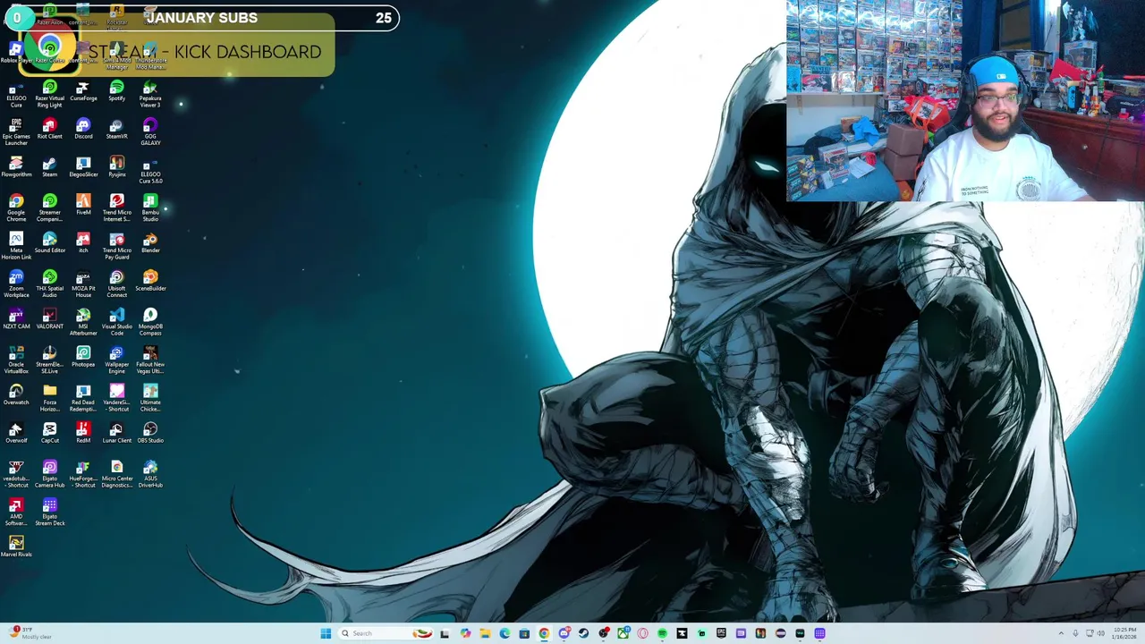The image size is (1145, 644).
Task: Select the Ryujinx desktop shortcut
Action: click(116, 166)
